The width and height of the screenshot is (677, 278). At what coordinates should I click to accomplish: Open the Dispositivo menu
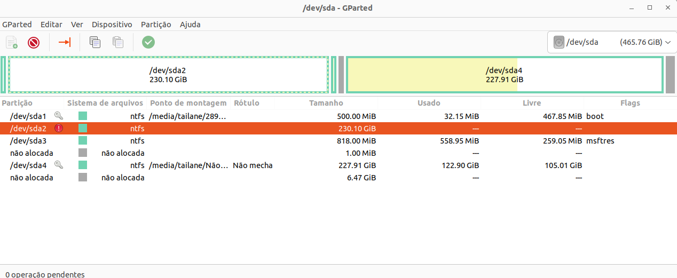click(112, 25)
